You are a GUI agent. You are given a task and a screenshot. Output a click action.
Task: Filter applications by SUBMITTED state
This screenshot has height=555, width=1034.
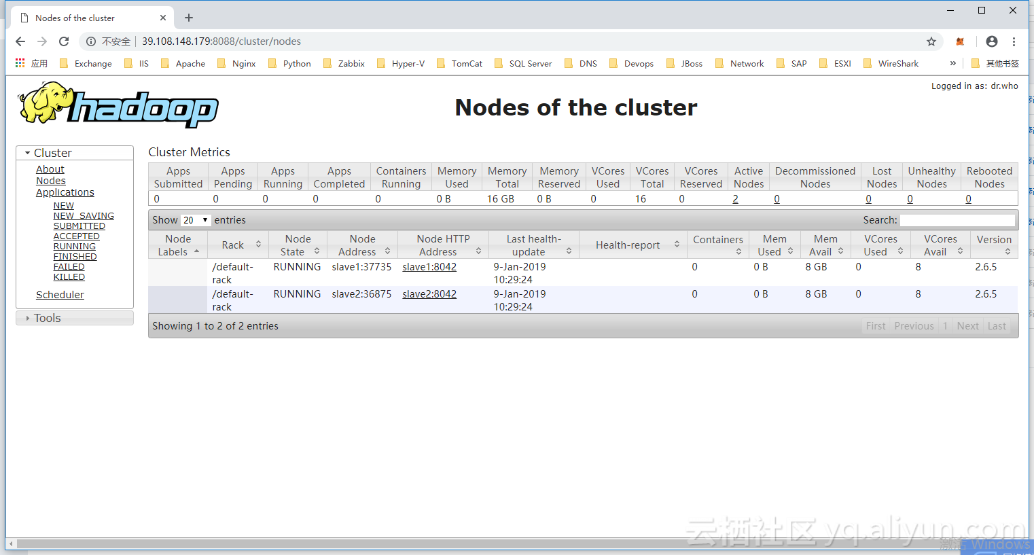(79, 226)
